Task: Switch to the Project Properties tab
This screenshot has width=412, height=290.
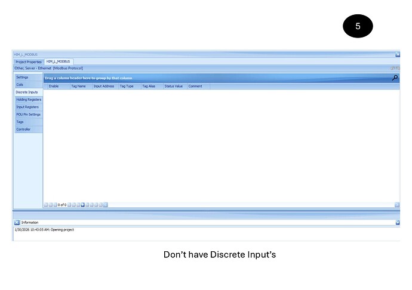Action: (28, 62)
